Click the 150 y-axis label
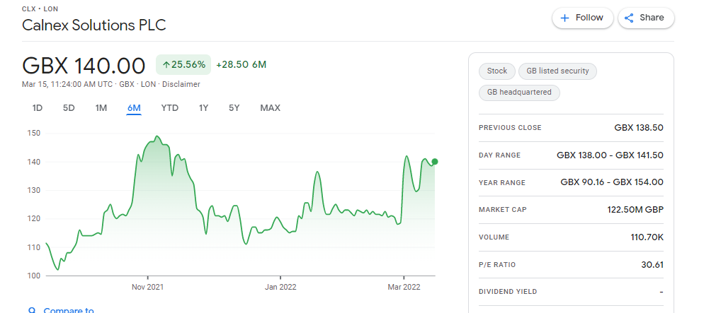Viewport: 721px width, 313px height. click(x=35, y=133)
